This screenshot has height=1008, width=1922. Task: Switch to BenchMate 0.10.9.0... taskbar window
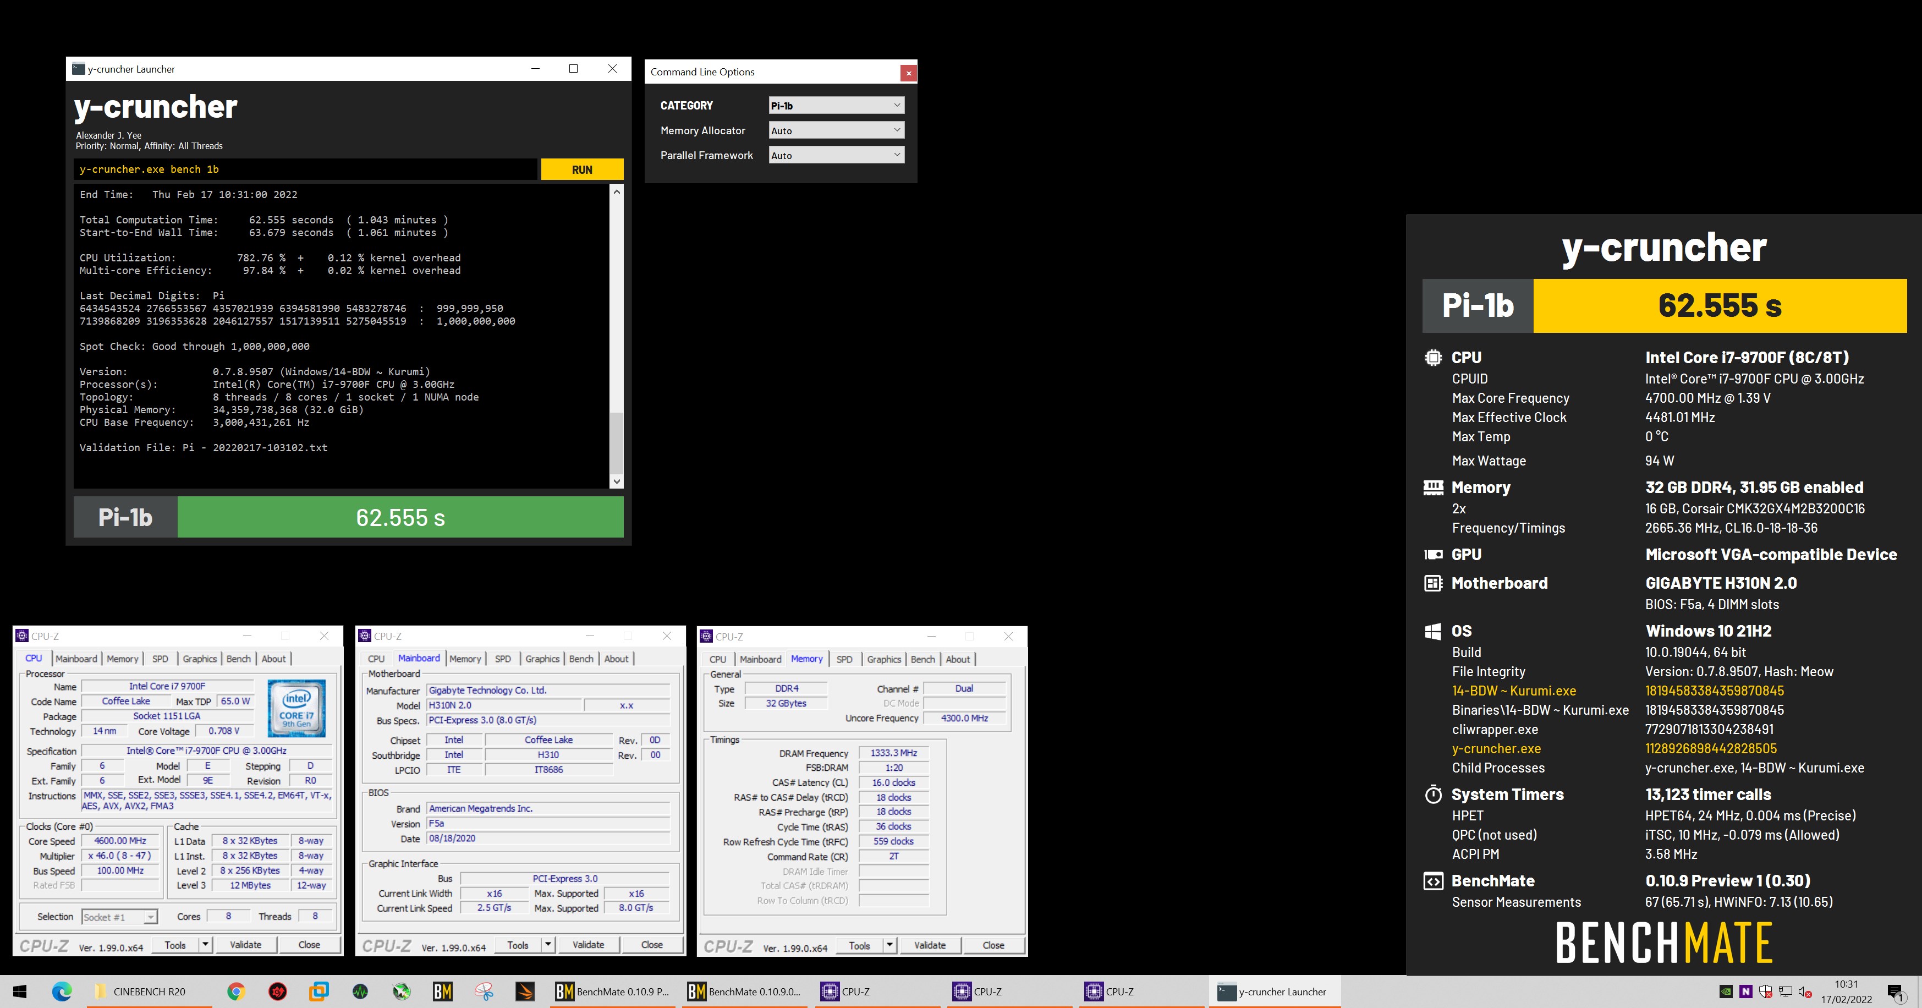coord(745,991)
